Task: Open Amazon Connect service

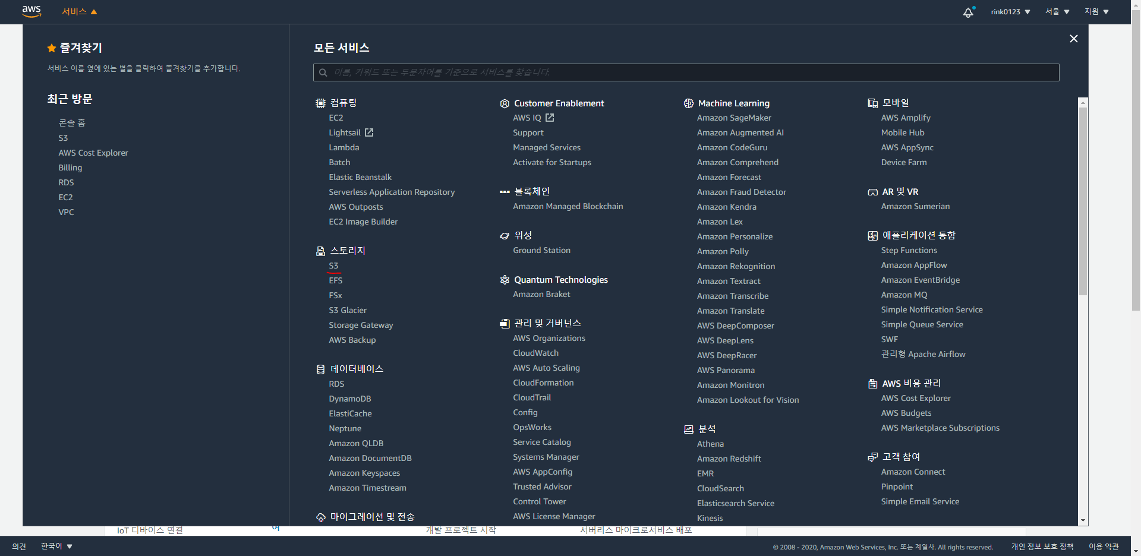Action: [x=913, y=472]
